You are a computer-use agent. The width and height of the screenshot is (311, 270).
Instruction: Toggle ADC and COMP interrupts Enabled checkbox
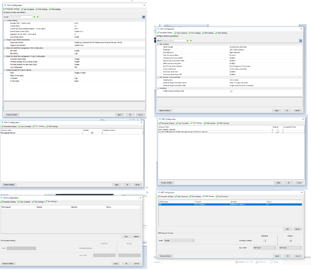(277, 132)
